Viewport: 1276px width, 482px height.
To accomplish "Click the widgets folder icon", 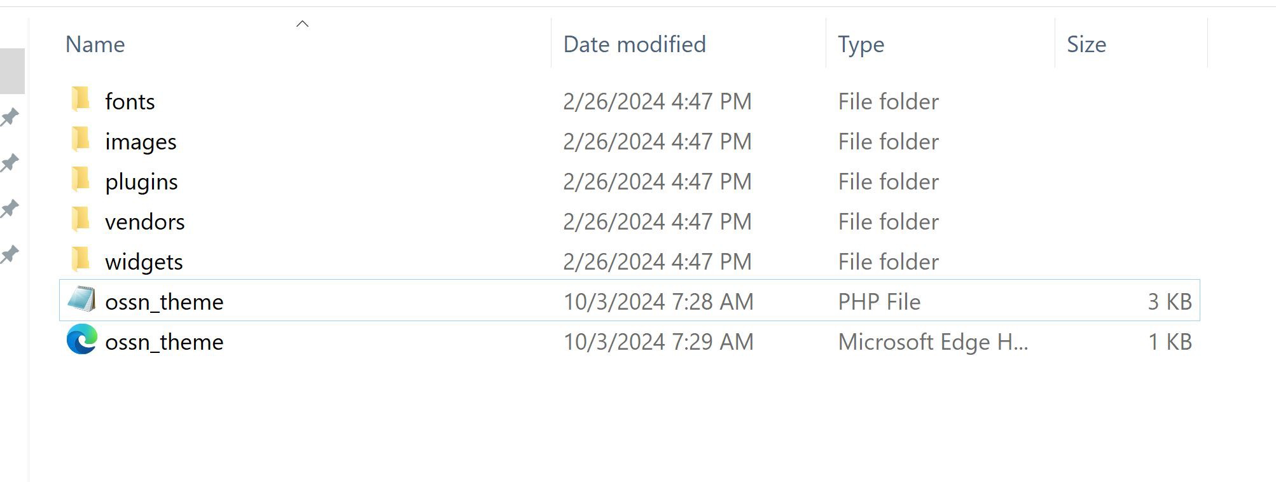I will point(81,261).
